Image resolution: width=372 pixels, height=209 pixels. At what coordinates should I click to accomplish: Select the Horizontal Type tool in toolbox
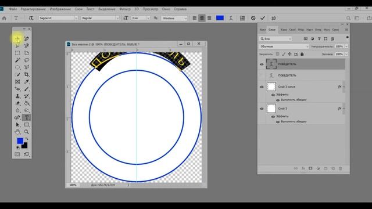pos(27,117)
